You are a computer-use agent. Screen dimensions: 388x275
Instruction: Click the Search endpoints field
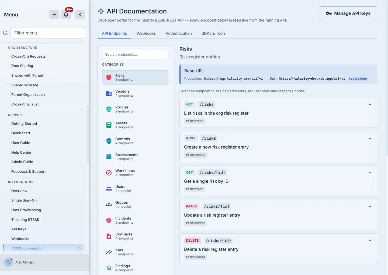pyautogui.click(x=135, y=54)
